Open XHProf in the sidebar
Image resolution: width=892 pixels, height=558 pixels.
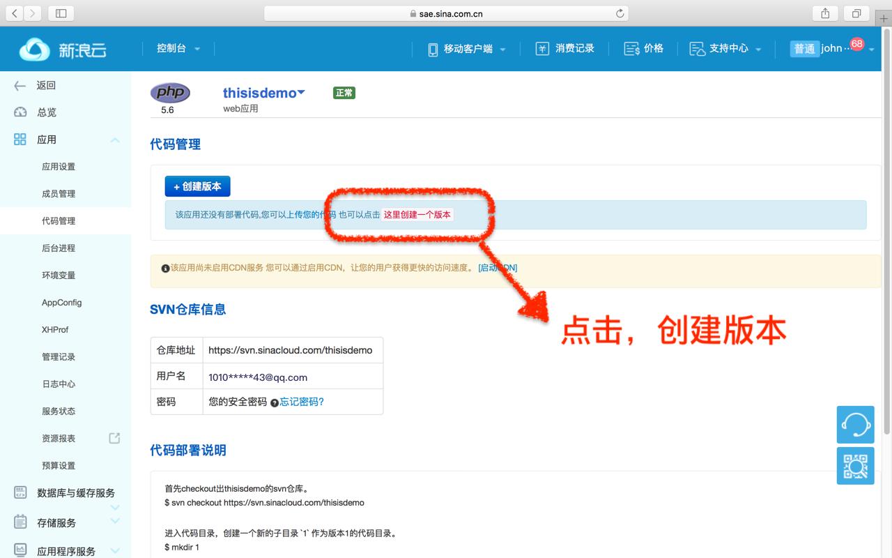click(55, 330)
